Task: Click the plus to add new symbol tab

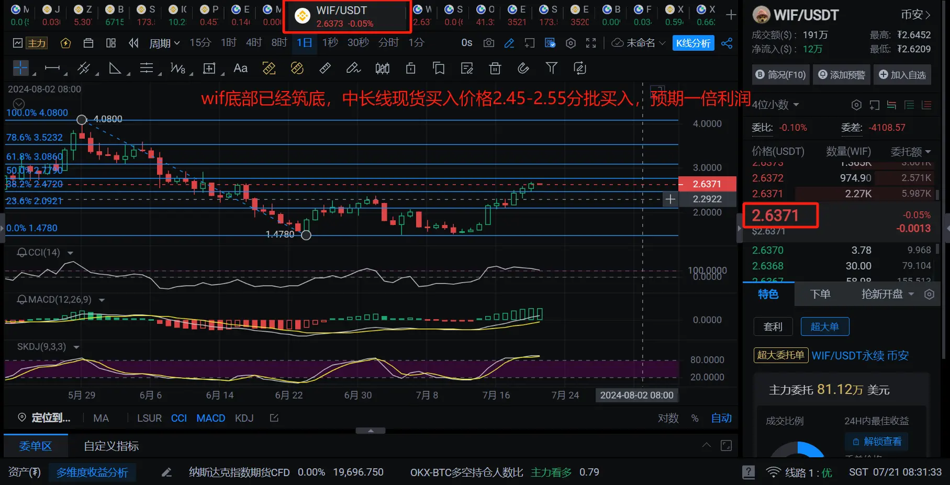Action: click(x=731, y=15)
